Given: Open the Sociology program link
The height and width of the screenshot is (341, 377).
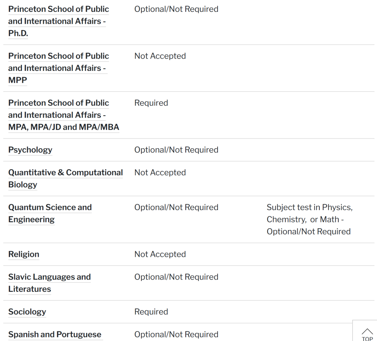Looking at the screenshot, I should [x=27, y=312].
